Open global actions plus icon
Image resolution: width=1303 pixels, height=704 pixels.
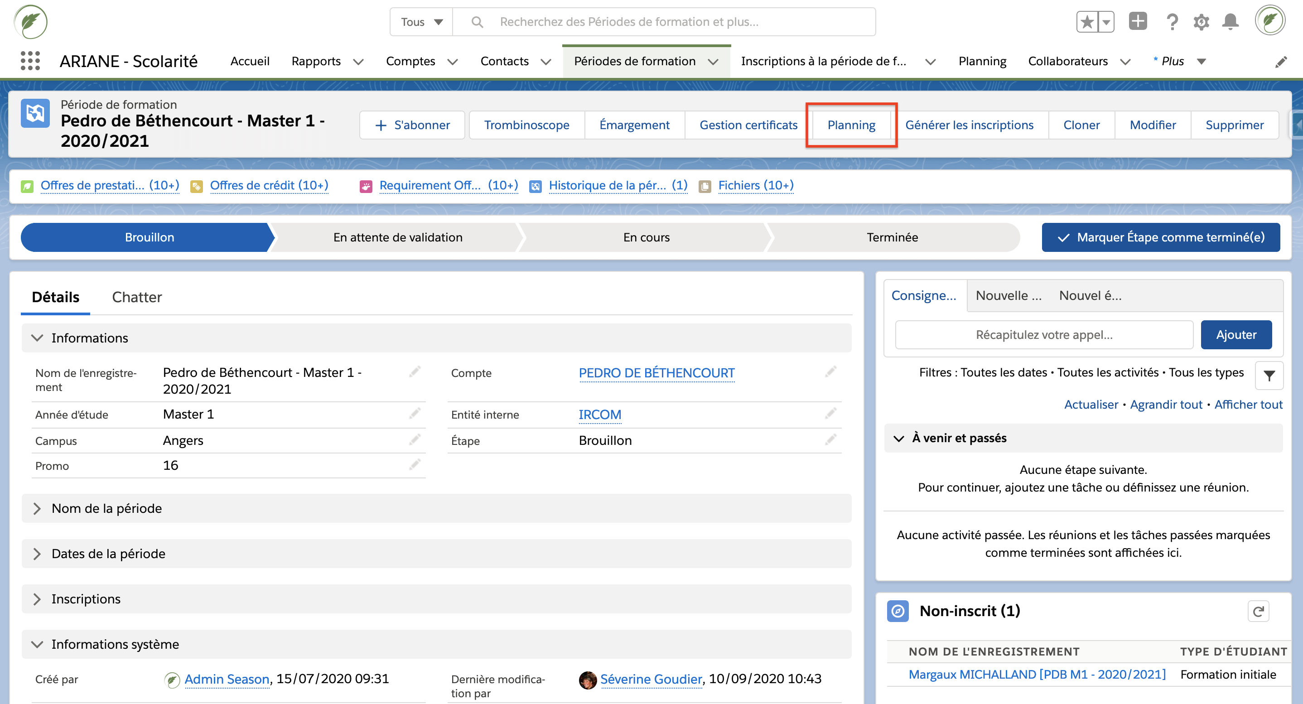point(1138,22)
